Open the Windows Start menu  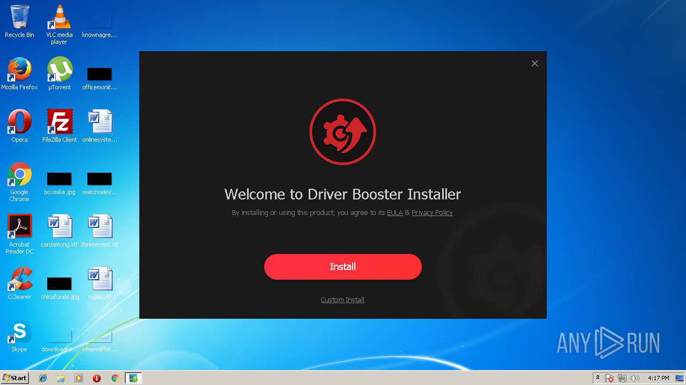point(14,378)
